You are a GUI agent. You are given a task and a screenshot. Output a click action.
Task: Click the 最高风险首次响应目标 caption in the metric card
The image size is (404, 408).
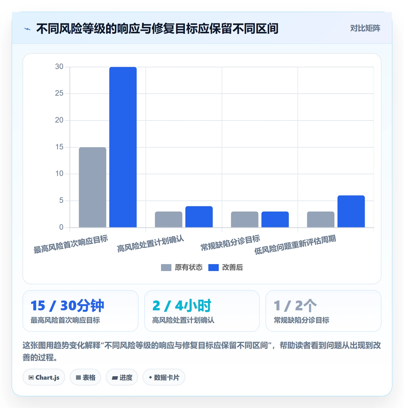(x=65, y=320)
